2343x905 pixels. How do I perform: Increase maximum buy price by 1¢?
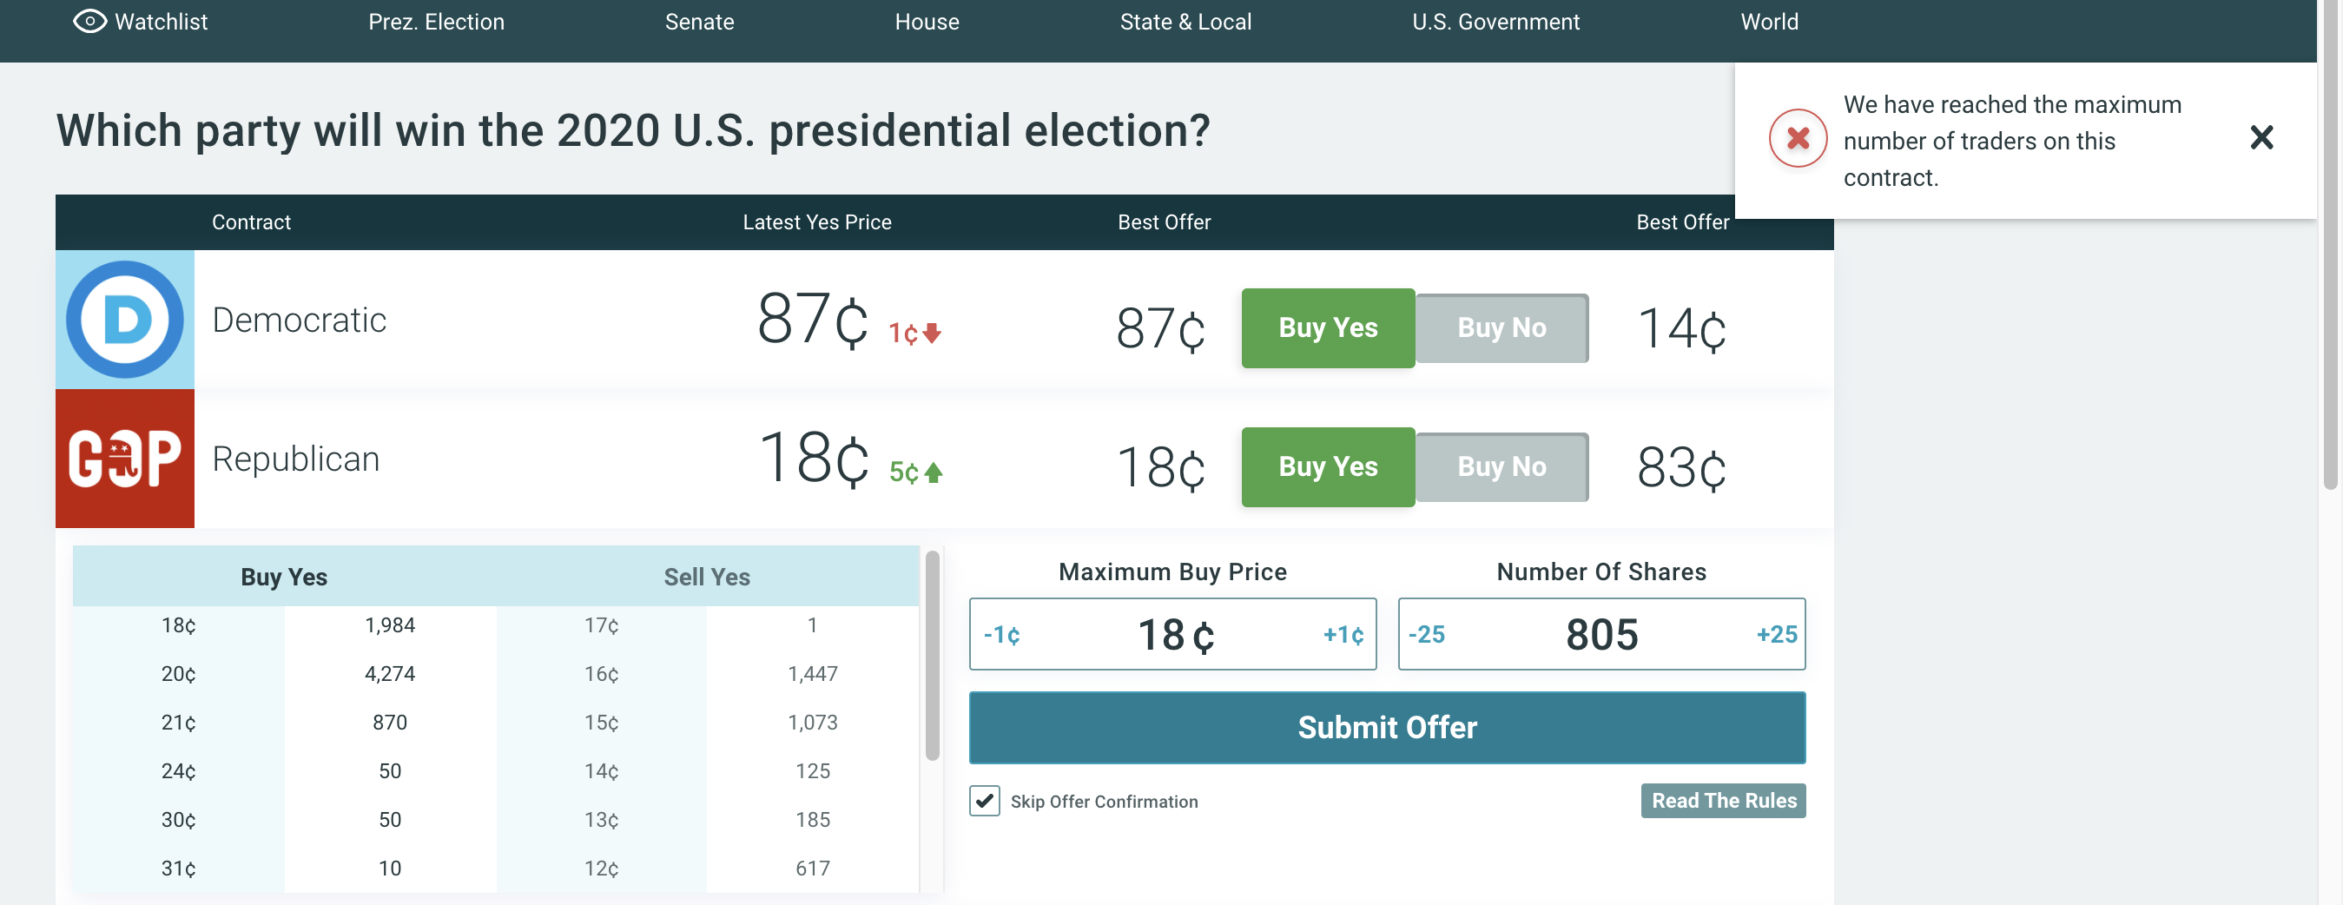[x=1343, y=634]
